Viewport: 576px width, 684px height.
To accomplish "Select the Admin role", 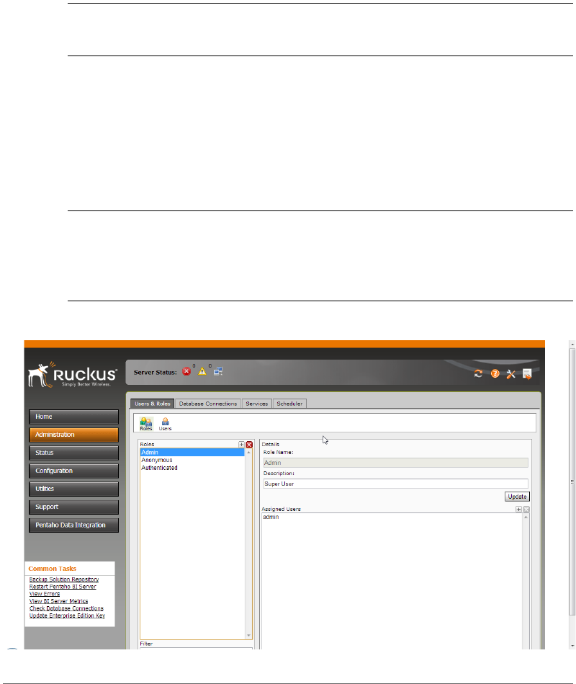I will pos(192,453).
